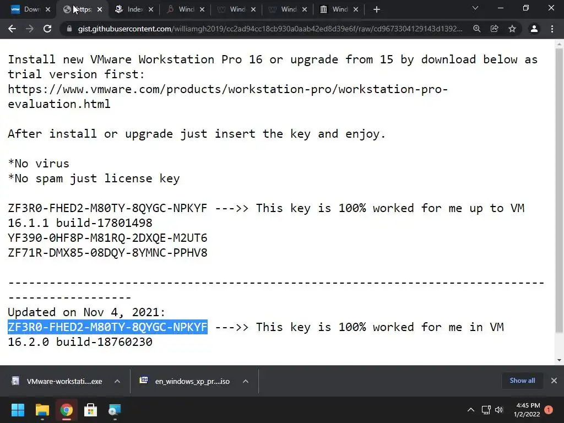Click the '*No virus' line
The image size is (564, 423).
39,164
